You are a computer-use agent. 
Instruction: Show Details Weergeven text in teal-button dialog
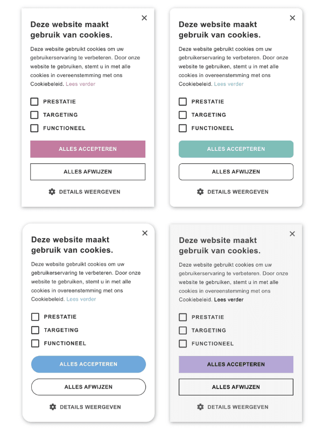(237, 192)
